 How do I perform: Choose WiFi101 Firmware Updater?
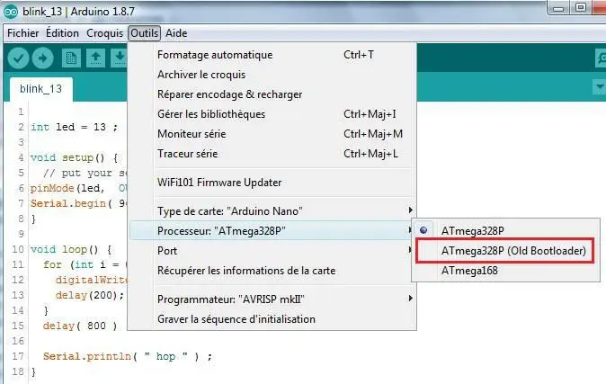272,183
